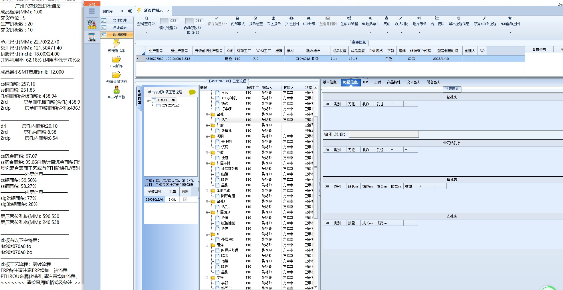Click the 选择母板 shuffle icon
Image resolution: width=563 pixels, height=290 pixels.
419,18
